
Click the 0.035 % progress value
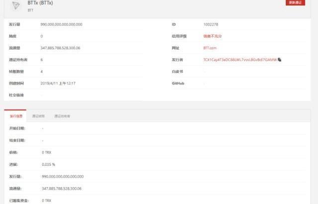49,164
